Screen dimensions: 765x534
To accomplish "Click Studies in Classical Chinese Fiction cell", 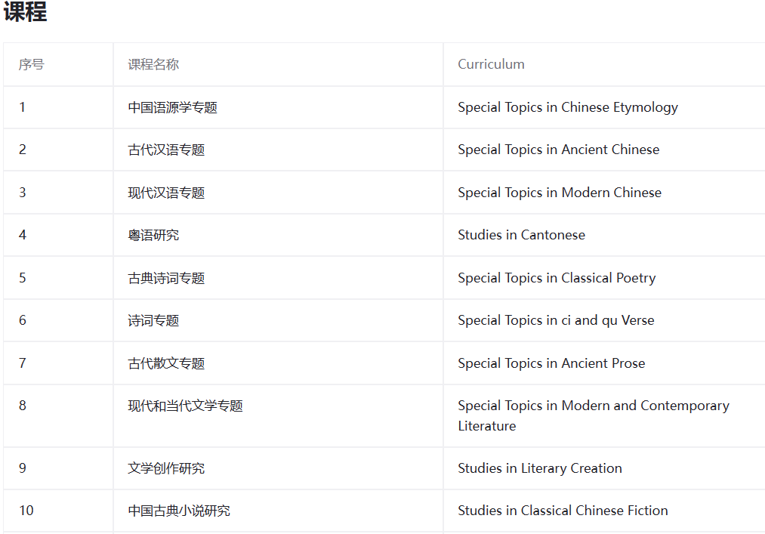I will (563, 511).
